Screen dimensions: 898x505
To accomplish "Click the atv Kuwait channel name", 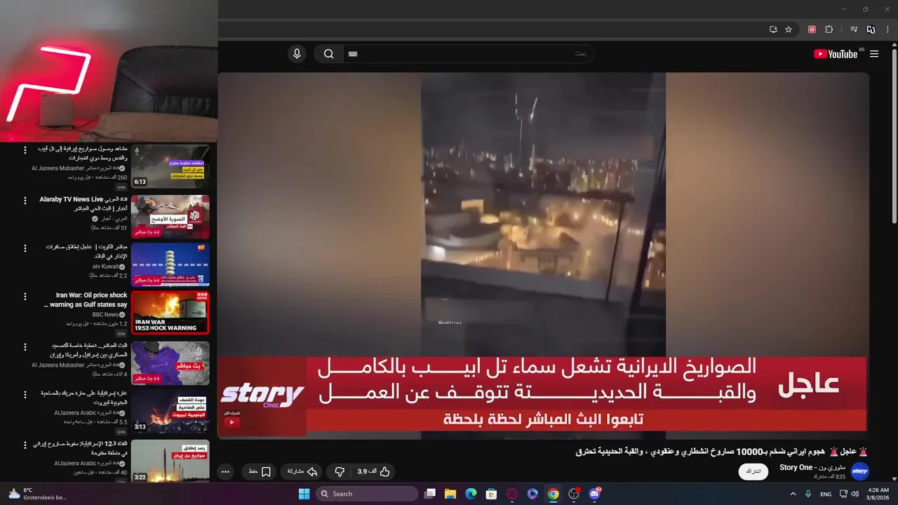I will [105, 267].
